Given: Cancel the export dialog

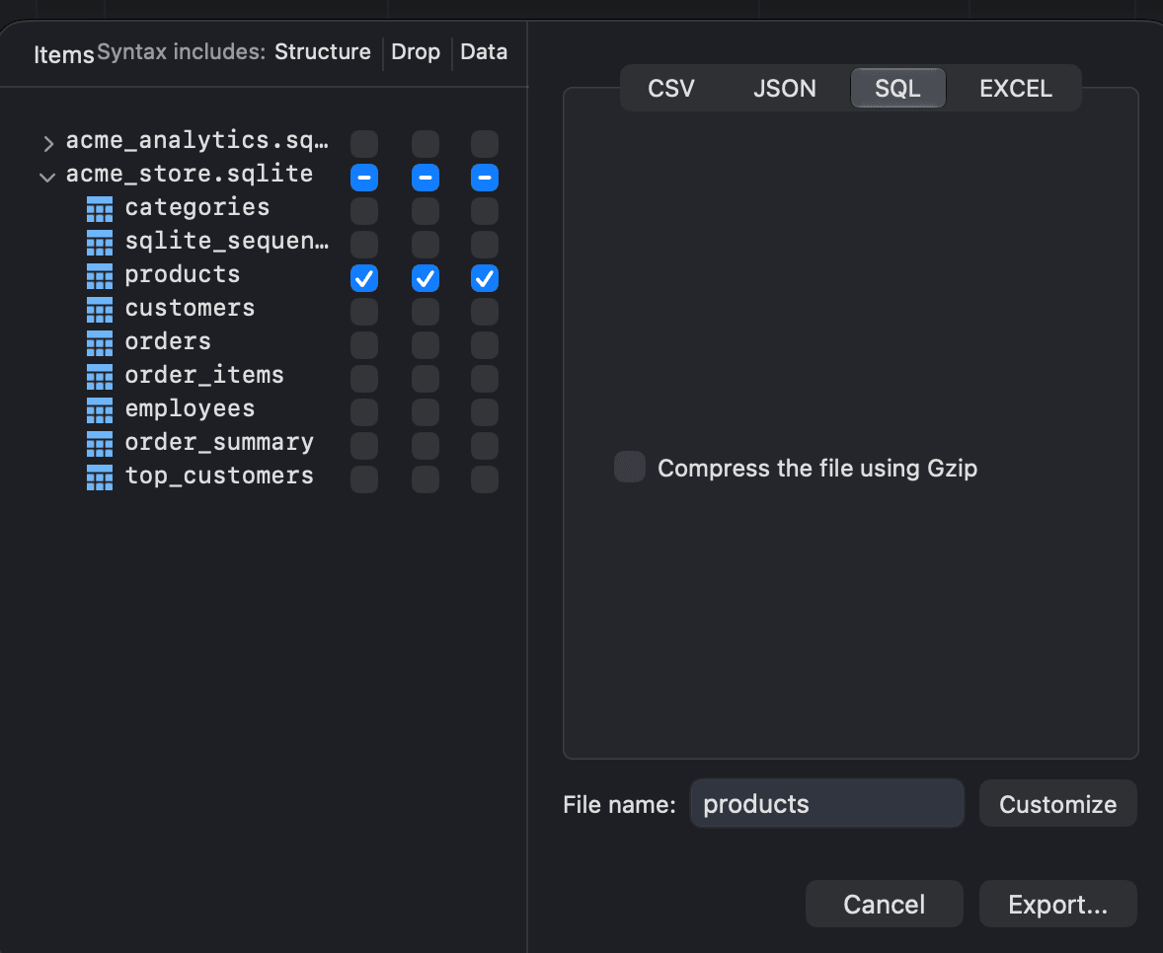Looking at the screenshot, I should pos(885,904).
